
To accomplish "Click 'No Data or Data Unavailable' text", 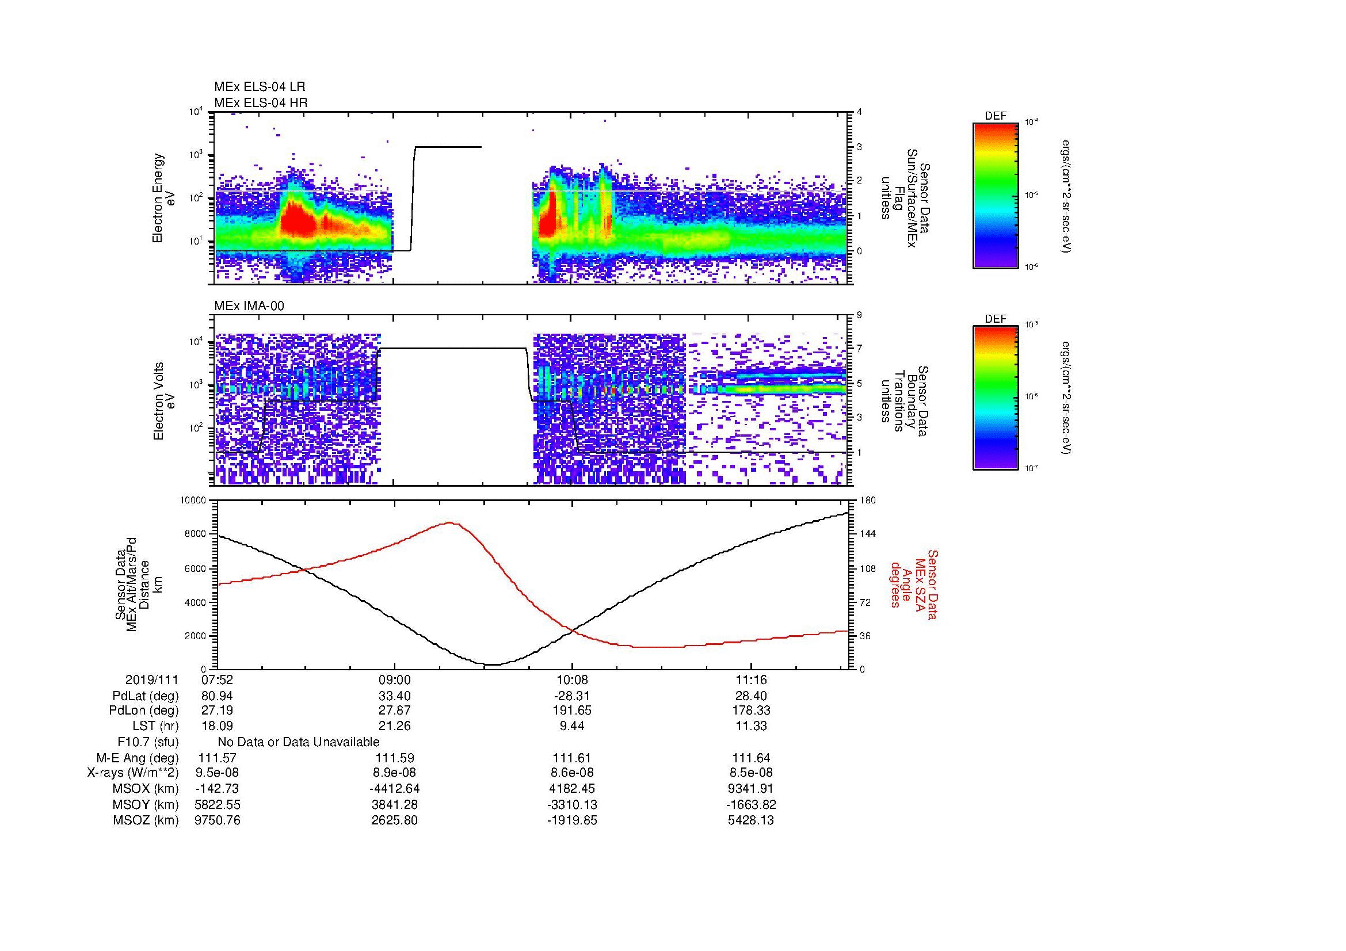I will tap(299, 742).
